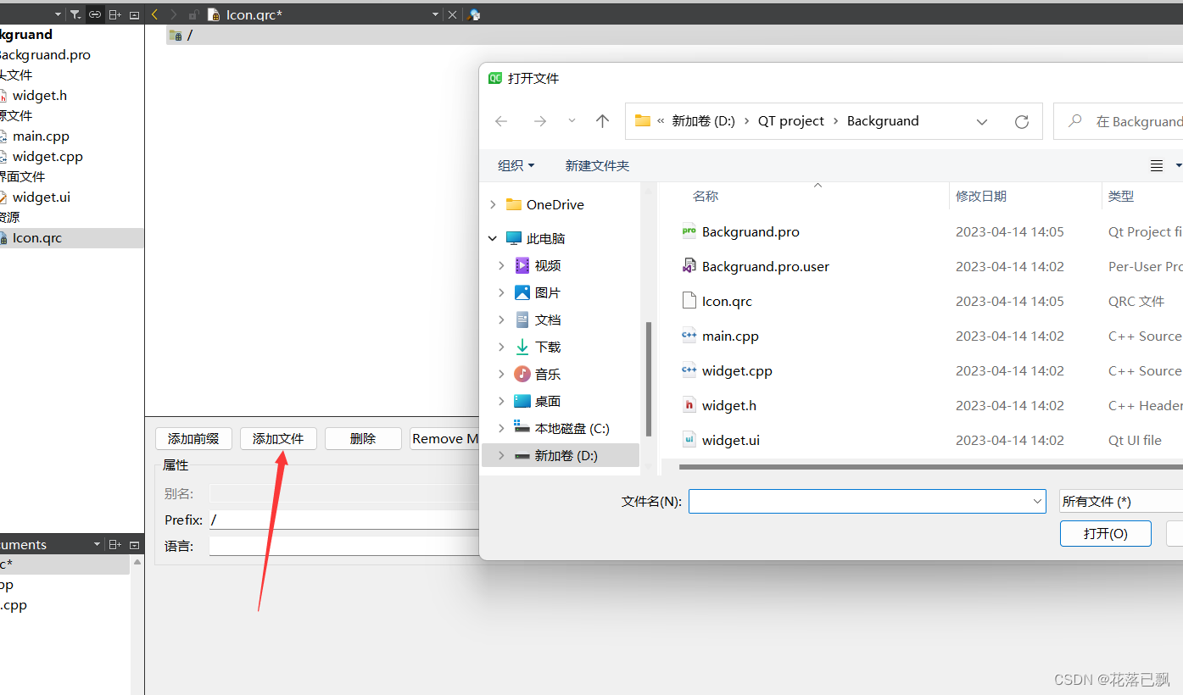Click the 添加前缀 button
This screenshot has width=1183, height=695.
pyautogui.click(x=193, y=438)
